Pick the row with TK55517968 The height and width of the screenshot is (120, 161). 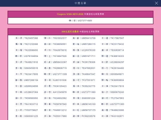(55, 116)
